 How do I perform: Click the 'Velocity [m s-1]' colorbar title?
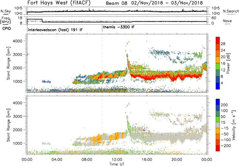click(x=234, y=125)
